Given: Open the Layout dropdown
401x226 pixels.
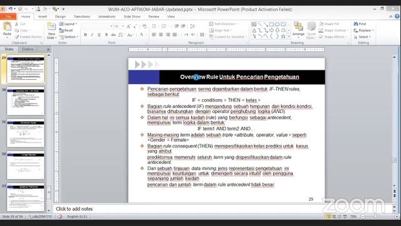Looking at the screenshot, I should (68, 24).
